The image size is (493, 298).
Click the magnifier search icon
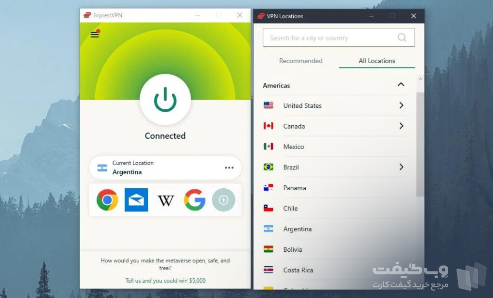pyautogui.click(x=402, y=38)
